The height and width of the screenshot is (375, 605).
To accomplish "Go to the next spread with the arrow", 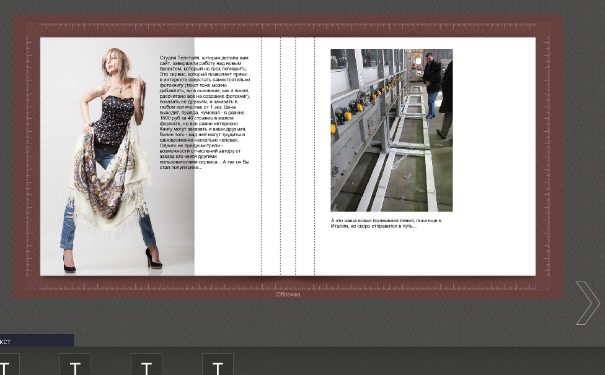I will tap(588, 303).
